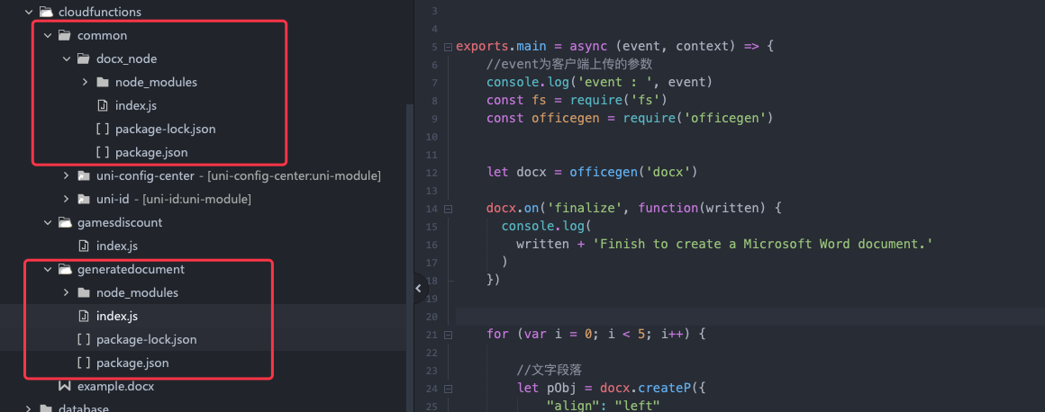Screen dimensions: 1045x412
Task: Fold the for loop at line 21
Action: (448, 334)
